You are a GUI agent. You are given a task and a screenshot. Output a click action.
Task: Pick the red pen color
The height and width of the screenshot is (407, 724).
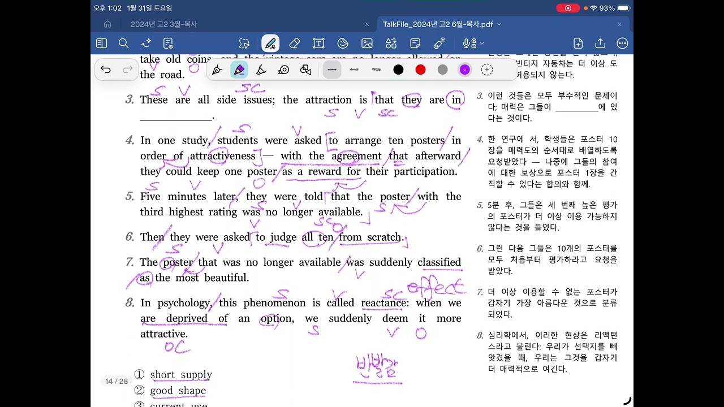421,70
